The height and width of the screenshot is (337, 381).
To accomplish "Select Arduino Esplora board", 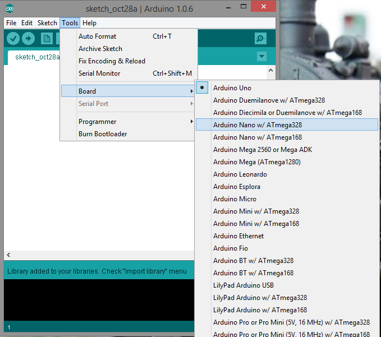I will click(x=287, y=187).
